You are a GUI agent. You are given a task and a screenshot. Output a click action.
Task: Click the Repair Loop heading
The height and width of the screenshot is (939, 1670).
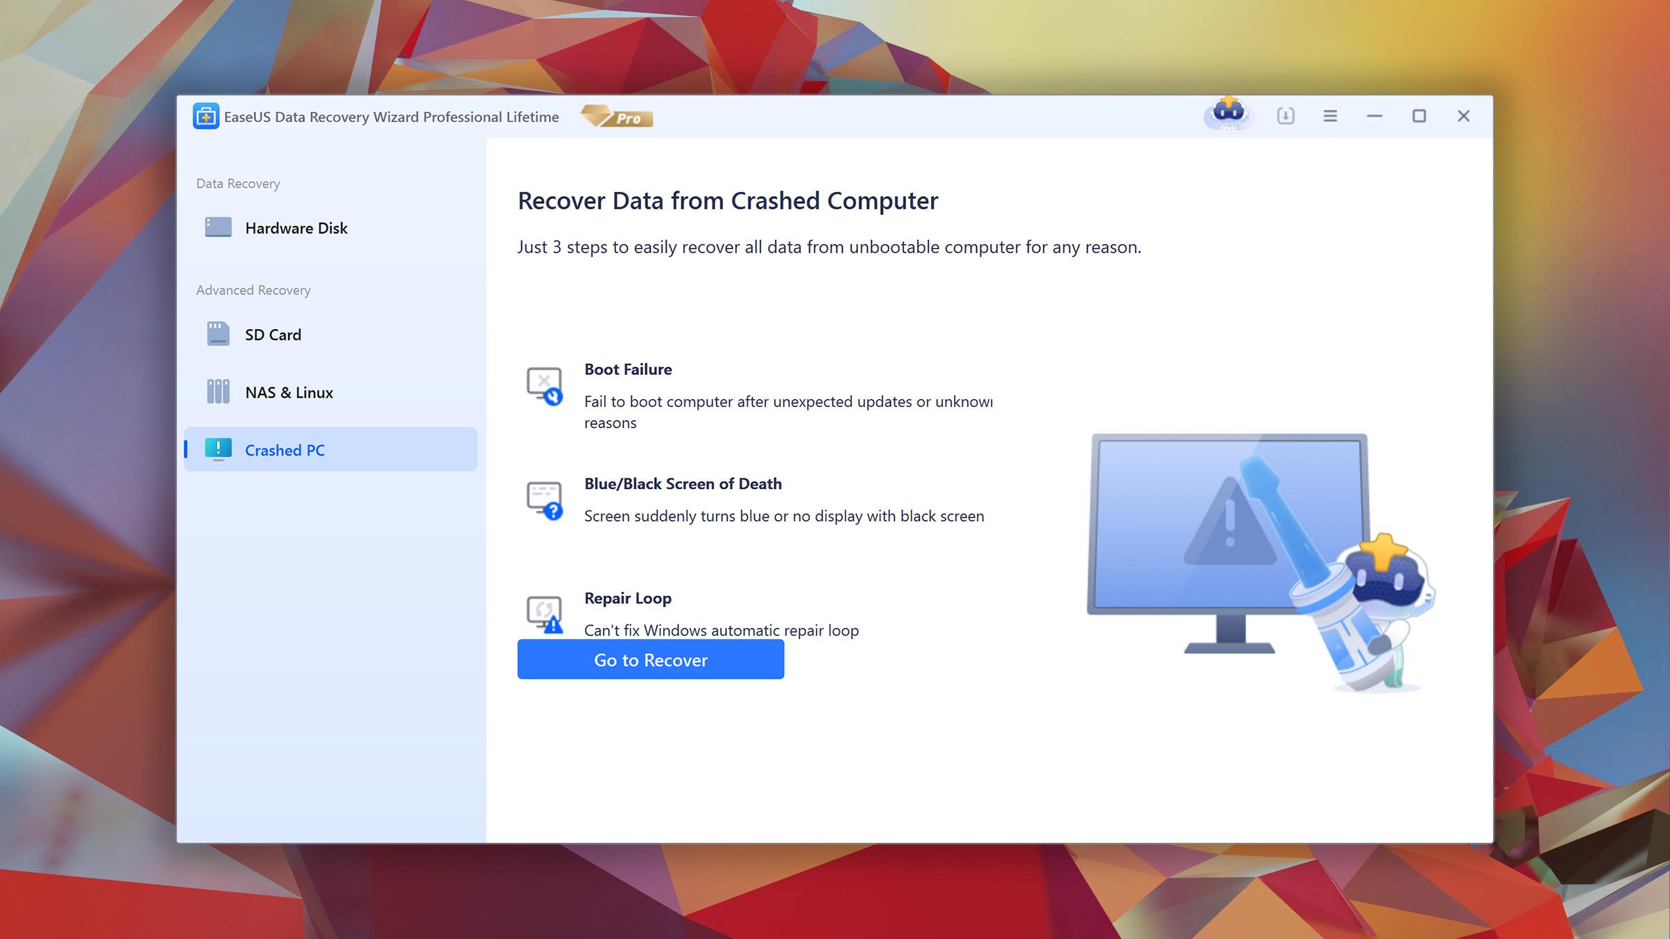(x=628, y=599)
